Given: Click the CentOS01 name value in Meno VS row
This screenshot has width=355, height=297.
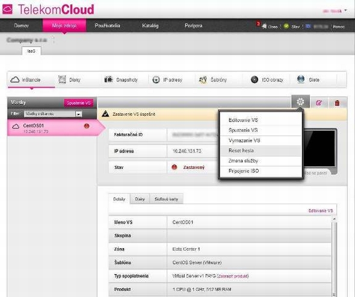Looking at the screenshot, I should [x=183, y=222].
